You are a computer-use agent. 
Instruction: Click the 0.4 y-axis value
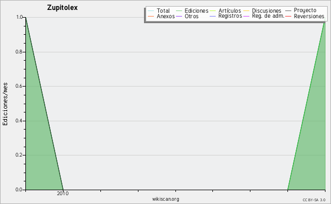tap(19, 121)
